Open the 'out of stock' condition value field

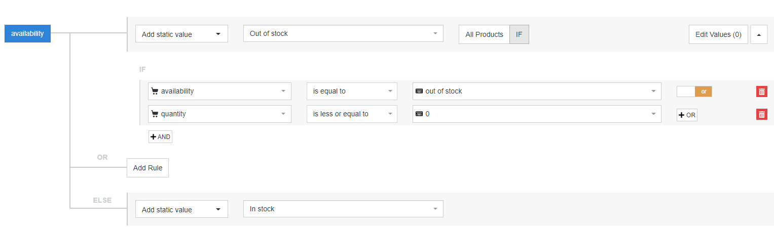[537, 91]
